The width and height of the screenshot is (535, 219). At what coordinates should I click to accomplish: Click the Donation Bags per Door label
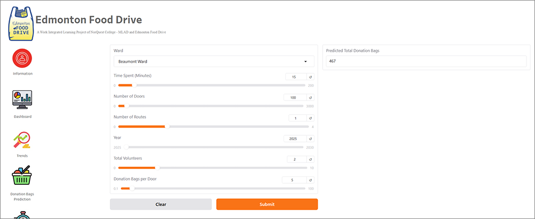[x=134, y=179]
